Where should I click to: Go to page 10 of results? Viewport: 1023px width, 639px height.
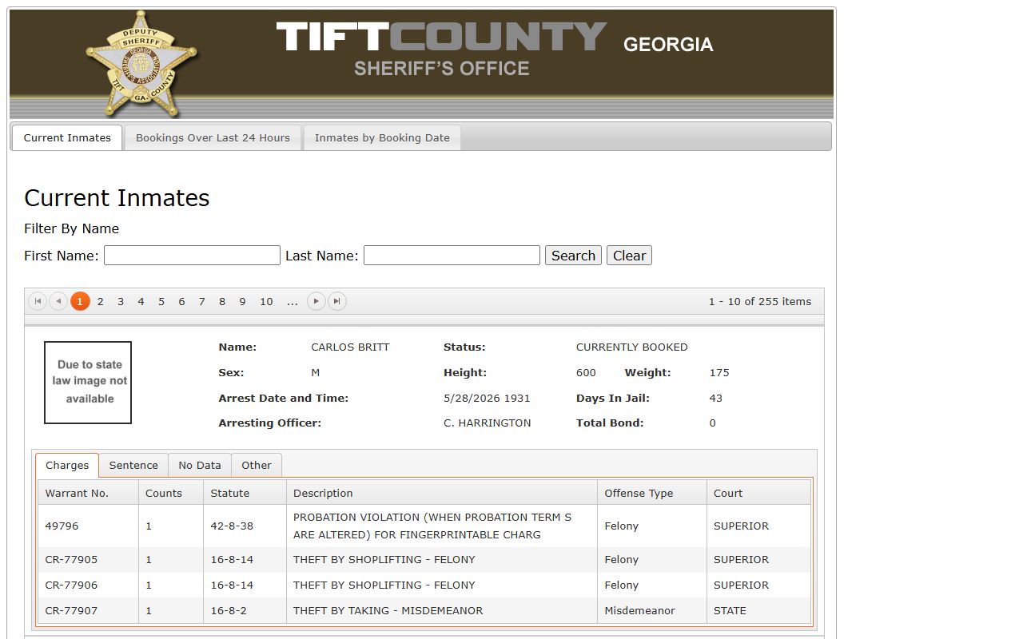266,301
